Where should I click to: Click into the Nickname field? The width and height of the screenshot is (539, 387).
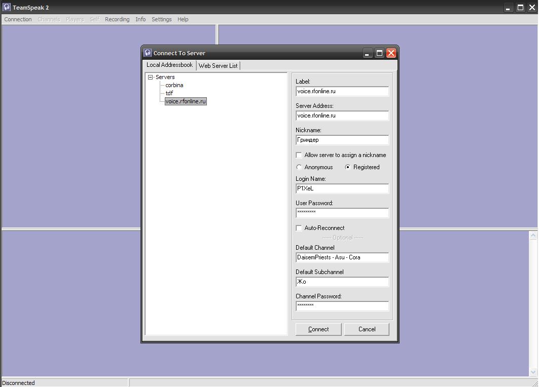342,140
